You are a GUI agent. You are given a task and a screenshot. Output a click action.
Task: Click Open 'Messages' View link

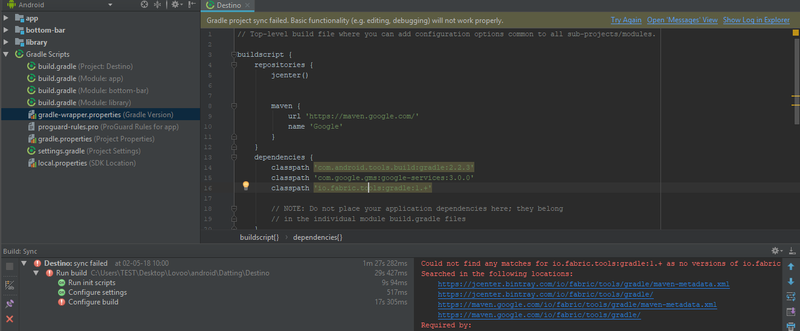pyautogui.click(x=682, y=20)
